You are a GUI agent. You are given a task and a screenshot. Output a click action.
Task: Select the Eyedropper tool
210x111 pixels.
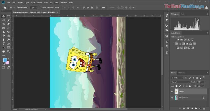pos(9,24)
